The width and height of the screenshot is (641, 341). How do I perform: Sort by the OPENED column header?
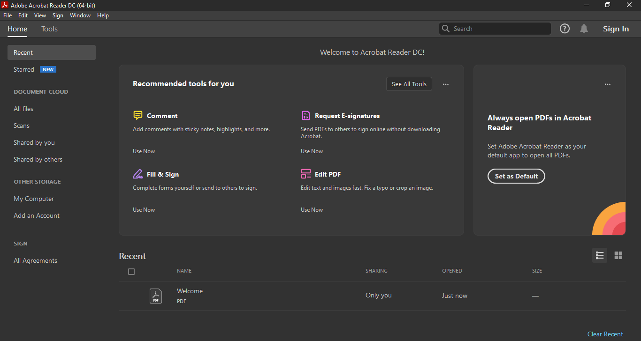[x=452, y=271]
